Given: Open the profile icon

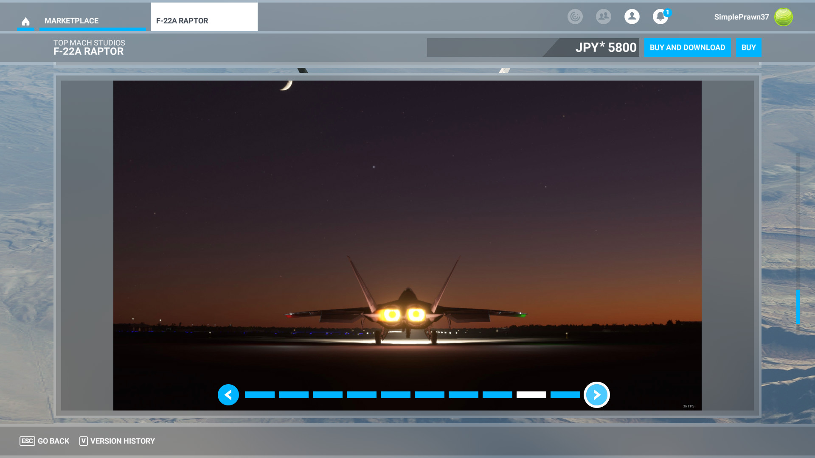Looking at the screenshot, I should point(632,17).
